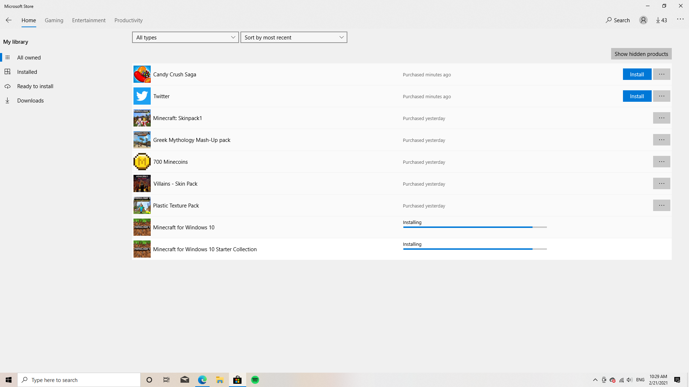This screenshot has height=387, width=689.
Task: Click the Minecraft for Windows 10 icon
Action: pyautogui.click(x=142, y=228)
